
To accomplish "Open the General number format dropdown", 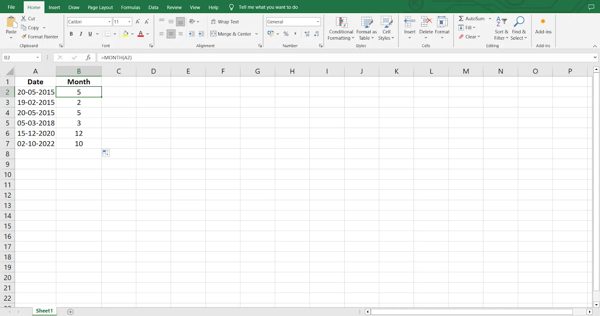I will point(318,22).
